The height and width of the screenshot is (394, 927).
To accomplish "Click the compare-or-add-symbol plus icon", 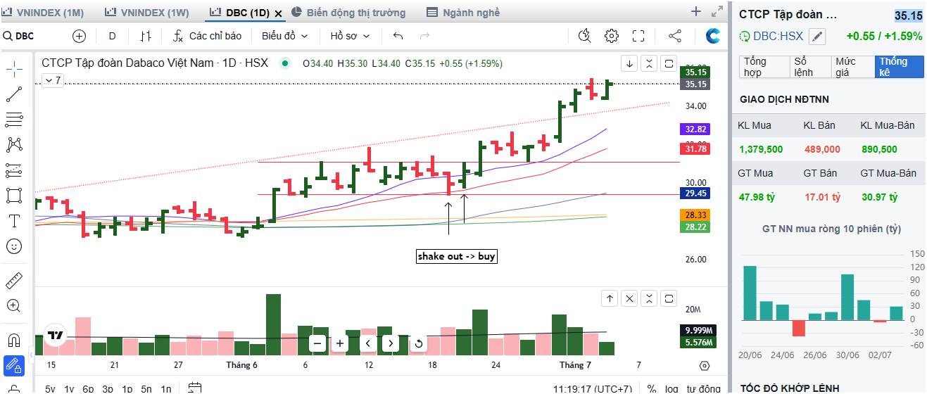I will click(79, 36).
